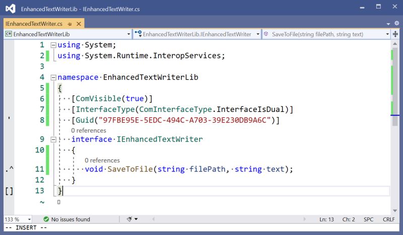Click line number 1 in the margin
403x235 pixels.
[x=42, y=45]
